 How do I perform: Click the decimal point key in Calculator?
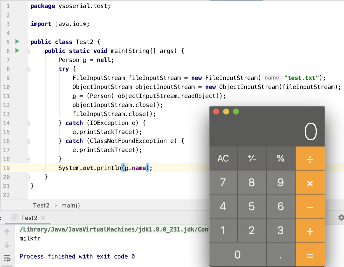click(281, 255)
